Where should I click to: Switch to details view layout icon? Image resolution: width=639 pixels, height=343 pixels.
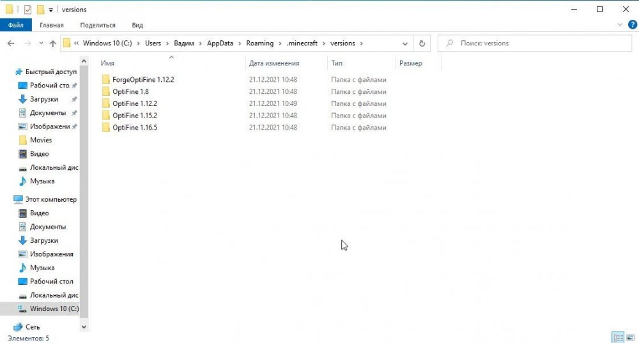pyautogui.click(x=618, y=338)
